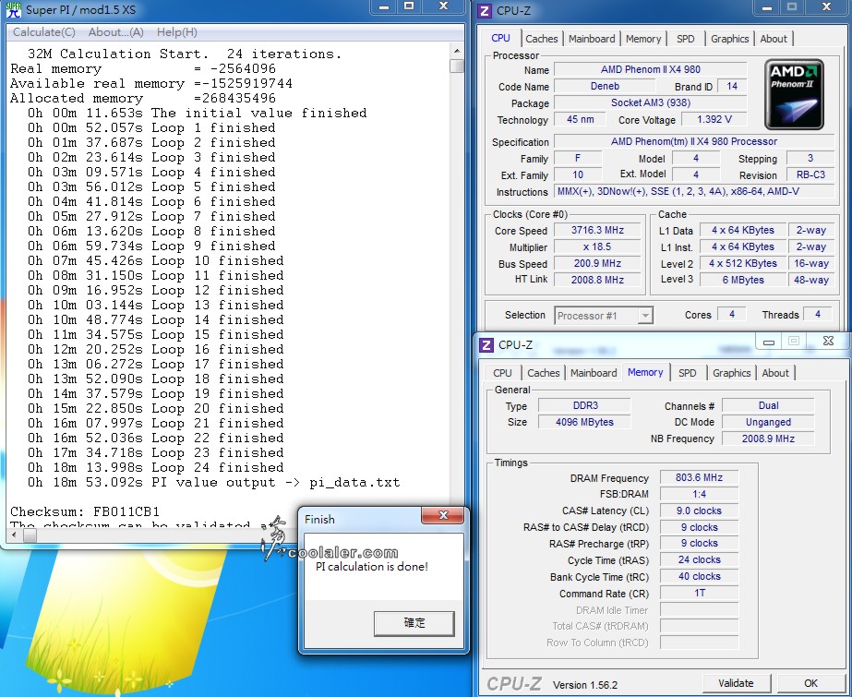The width and height of the screenshot is (852, 697).
Task: Click the Bank Cycle Time value 40 clocks
Action: coord(699,576)
